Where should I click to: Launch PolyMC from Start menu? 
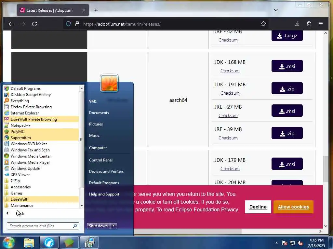pyautogui.click(x=18, y=131)
